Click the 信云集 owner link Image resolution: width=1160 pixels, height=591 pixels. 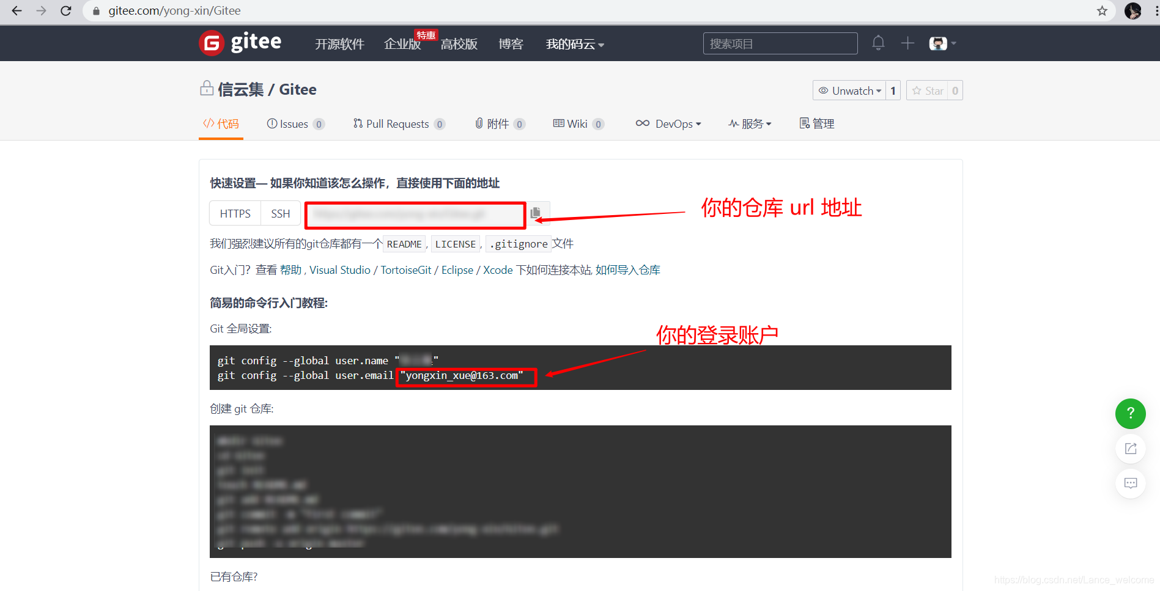241,89
